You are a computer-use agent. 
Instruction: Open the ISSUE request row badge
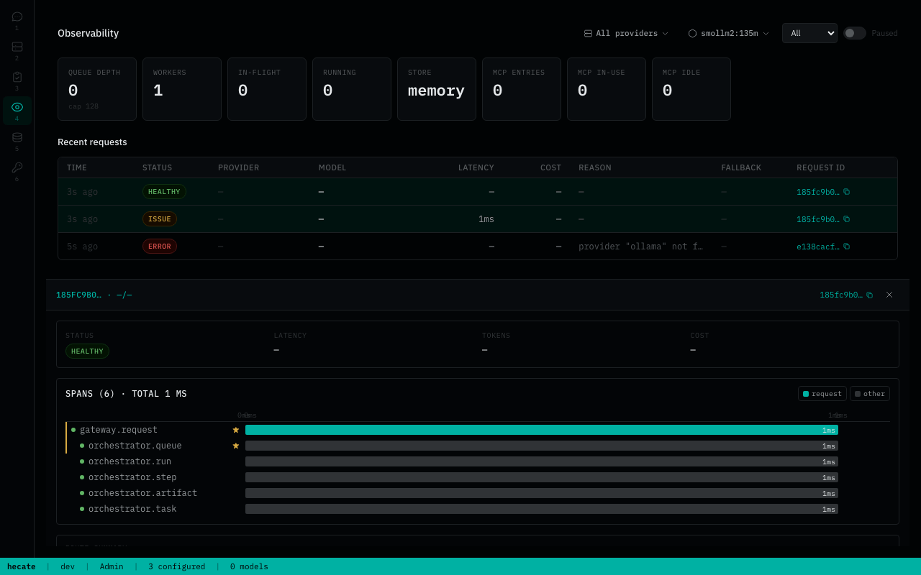pyautogui.click(x=160, y=219)
